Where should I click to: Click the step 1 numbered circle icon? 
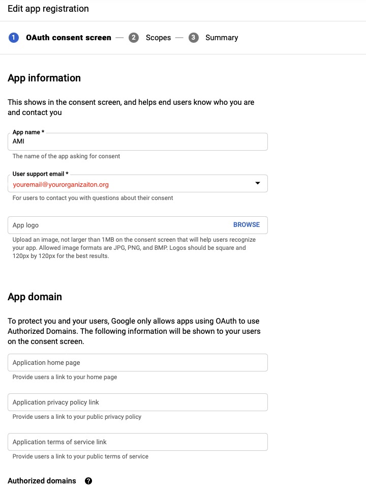pos(14,38)
